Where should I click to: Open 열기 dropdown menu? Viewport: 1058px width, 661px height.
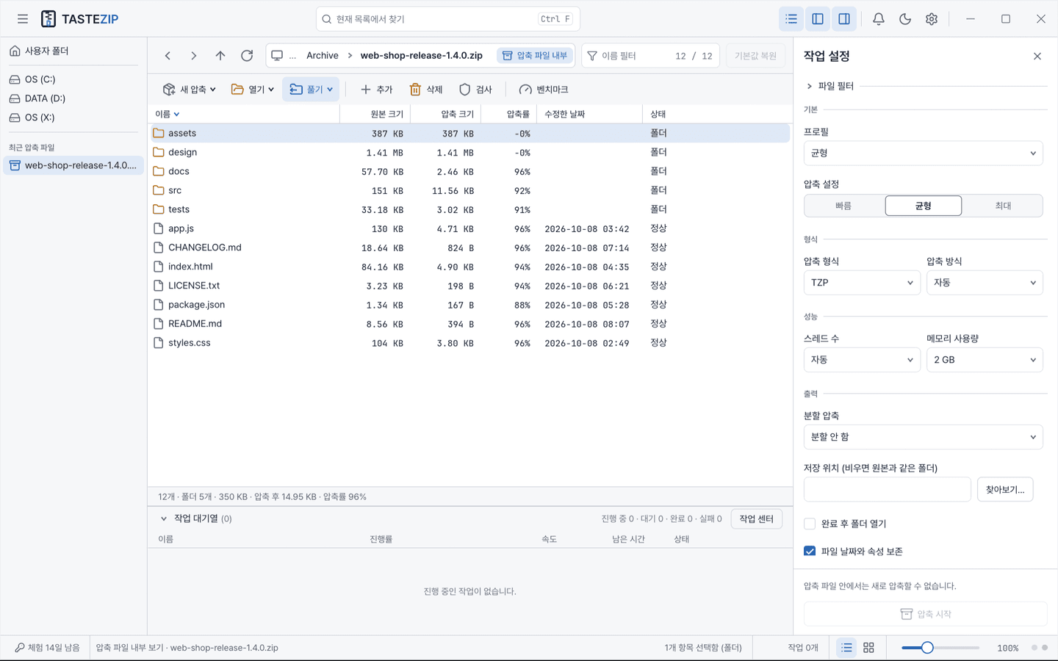coord(252,90)
